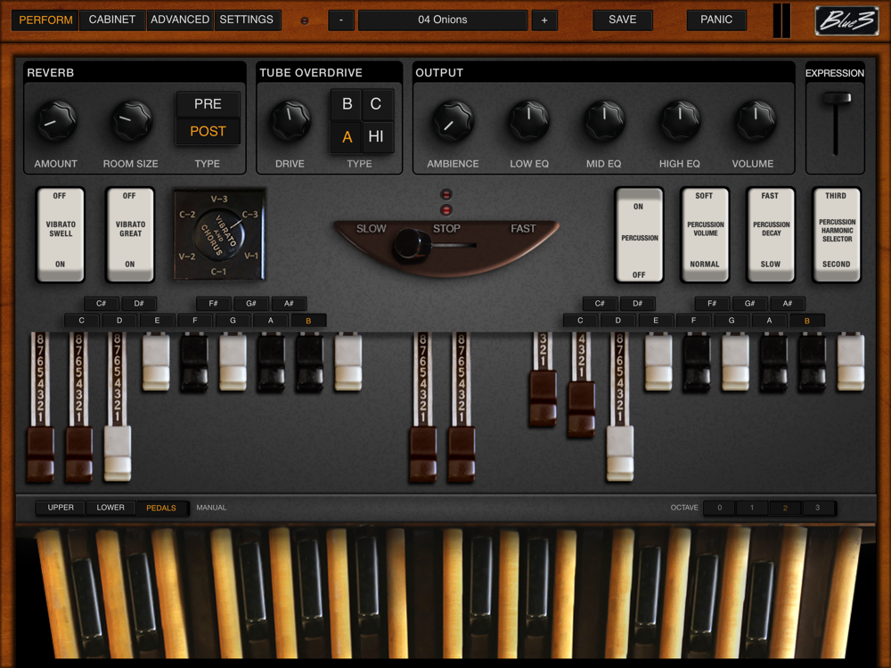Click the reverb AMOUNT knob

(x=57, y=121)
